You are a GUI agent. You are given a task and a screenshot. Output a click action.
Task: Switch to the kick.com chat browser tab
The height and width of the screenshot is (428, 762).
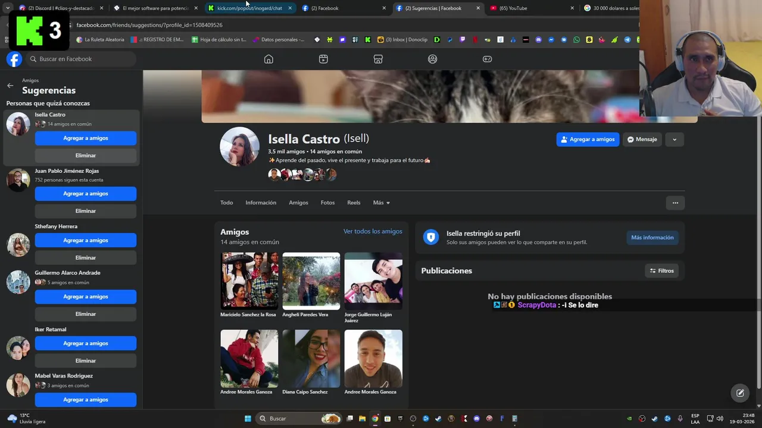pos(249,8)
